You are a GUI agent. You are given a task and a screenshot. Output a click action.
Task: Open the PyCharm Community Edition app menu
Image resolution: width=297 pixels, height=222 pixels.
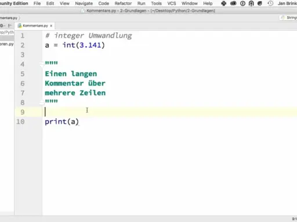tap(14, 3)
